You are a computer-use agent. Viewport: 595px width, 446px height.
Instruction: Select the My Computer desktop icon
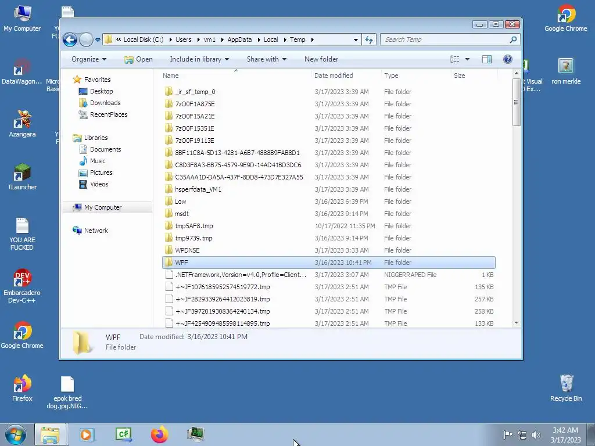coord(22,19)
